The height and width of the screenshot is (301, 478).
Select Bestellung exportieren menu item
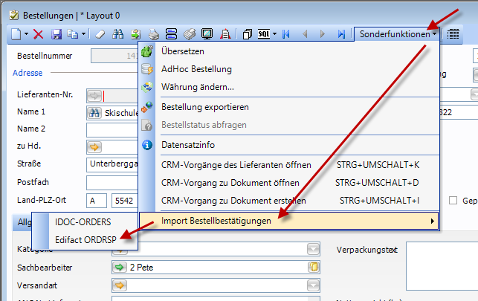tap(205, 107)
